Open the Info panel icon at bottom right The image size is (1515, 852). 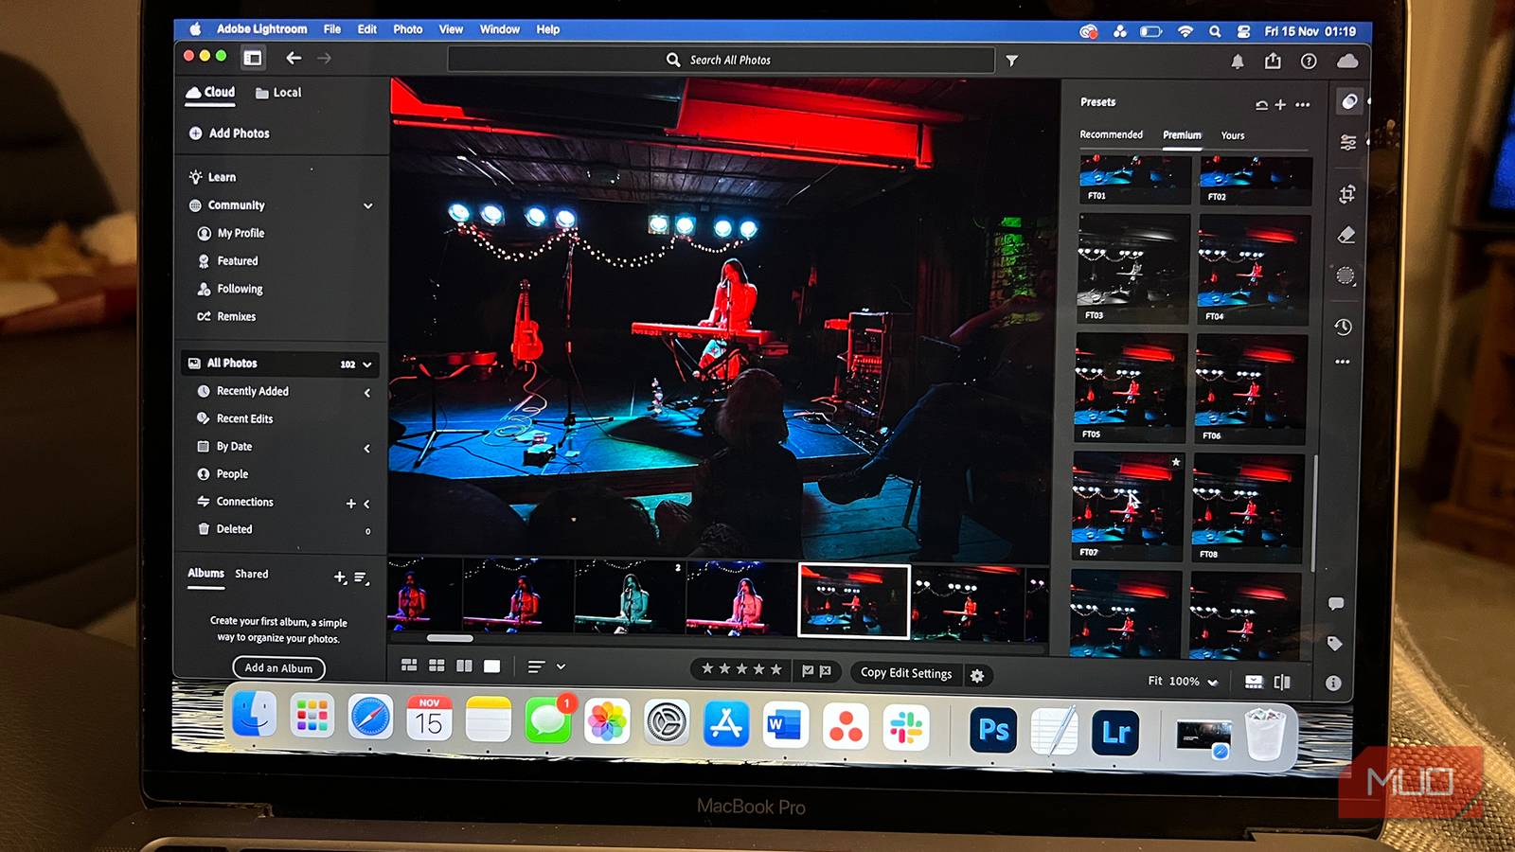point(1333,683)
